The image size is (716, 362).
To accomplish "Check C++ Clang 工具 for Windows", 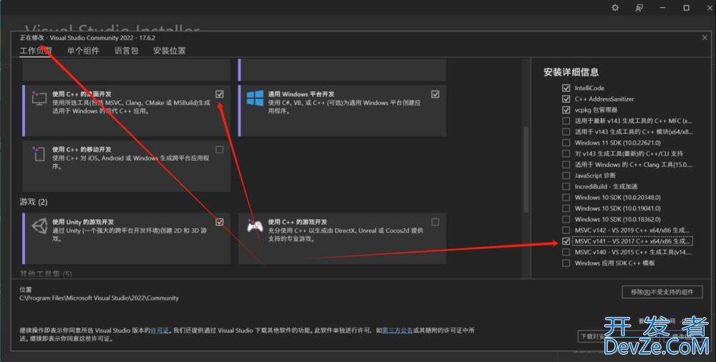I will pyautogui.click(x=566, y=165).
